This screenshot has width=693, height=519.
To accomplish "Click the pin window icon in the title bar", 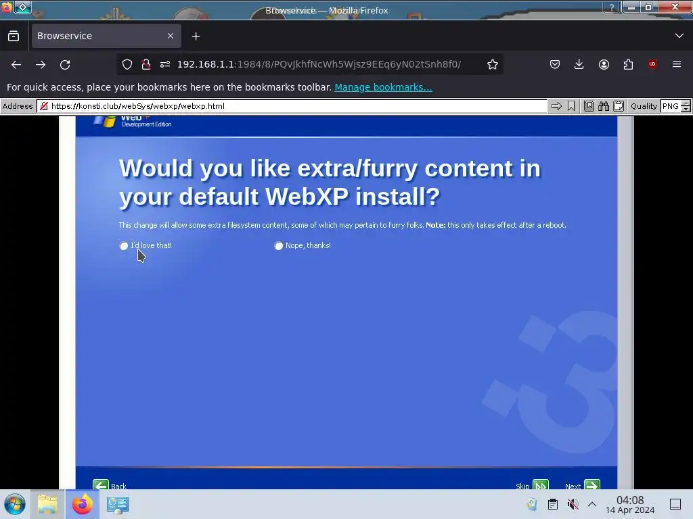I will tap(22, 7).
